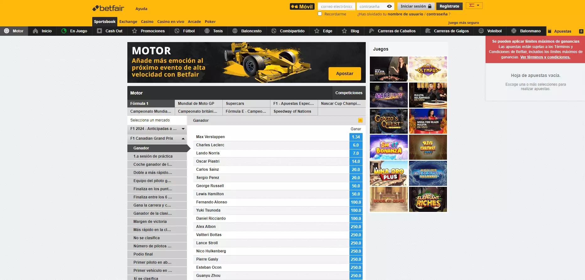This screenshot has height=280, width=585.
Task: Switch to Sportsbook tab
Action: click(105, 22)
